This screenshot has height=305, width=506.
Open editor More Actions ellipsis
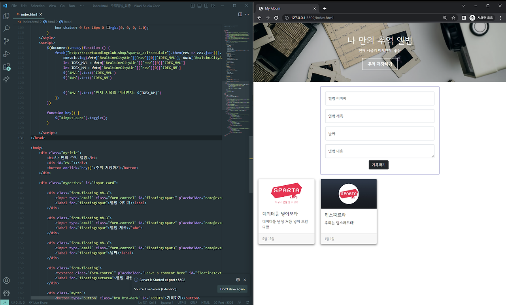[247, 14]
